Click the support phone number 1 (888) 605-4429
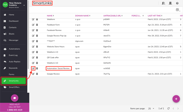Image resolution: width=183 pixels, height=112 pixels. coord(14,110)
